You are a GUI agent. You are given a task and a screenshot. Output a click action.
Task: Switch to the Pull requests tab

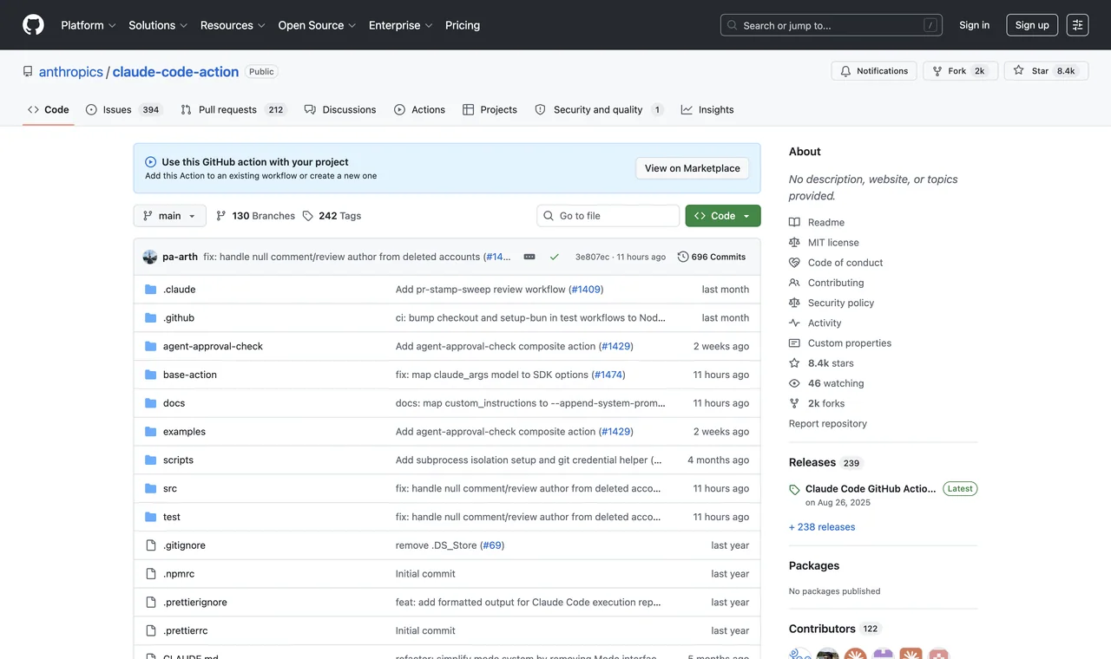point(233,109)
